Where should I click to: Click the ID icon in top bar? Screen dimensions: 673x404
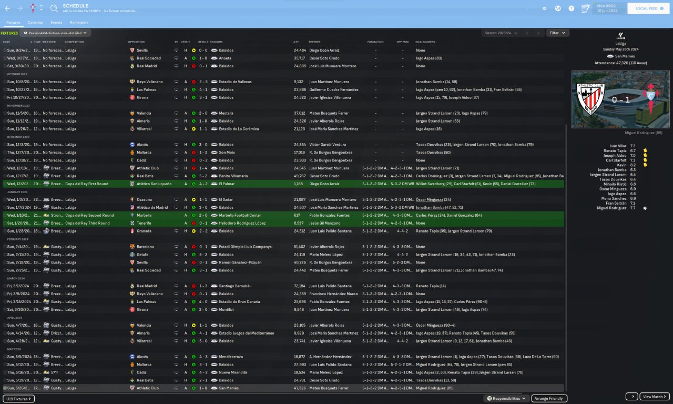click(x=545, y=8)
